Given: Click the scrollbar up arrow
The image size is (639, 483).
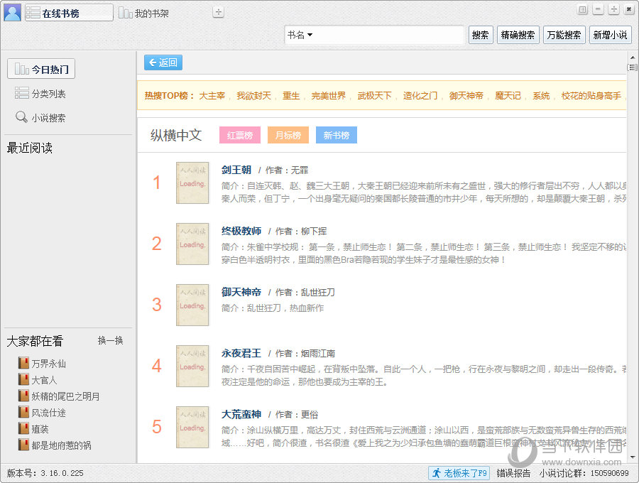Looking at the screenshot, I should (633, 58).
